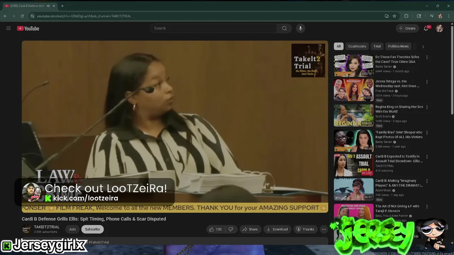Viewport: 454px width, 255px height.
Task: Select the Politics News filter chip
Action: [x=398, y=46]
